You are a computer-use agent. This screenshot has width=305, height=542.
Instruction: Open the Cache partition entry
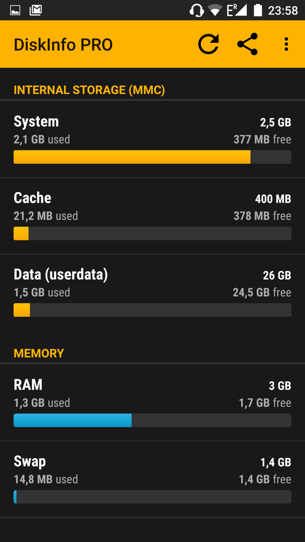(x=152, y=216)
